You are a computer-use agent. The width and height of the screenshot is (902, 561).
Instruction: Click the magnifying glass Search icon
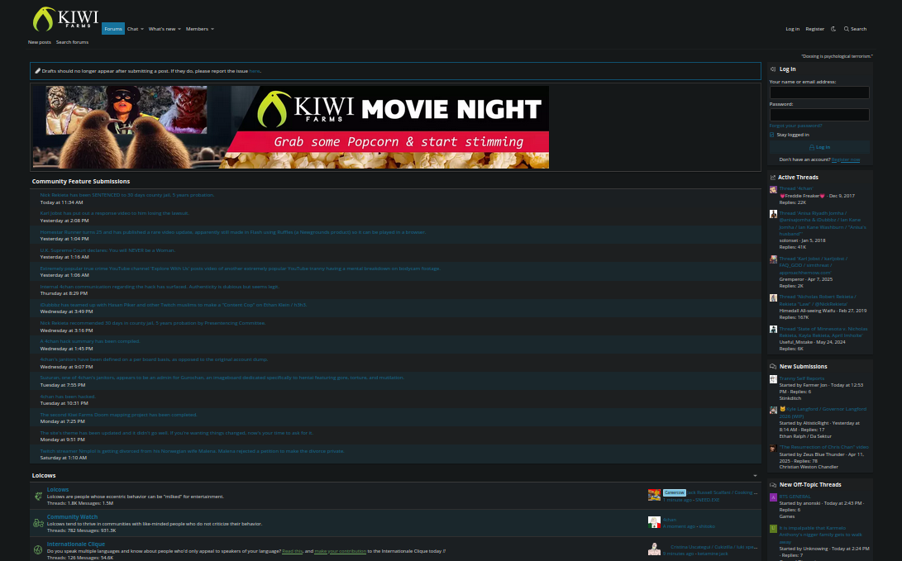847,29
